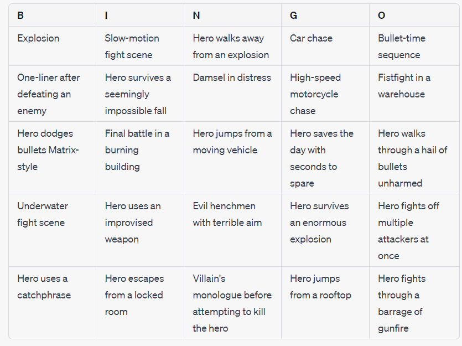Click the 'Bullet-time sequence' cell
462x346 pixels.
tap(399, 47)
